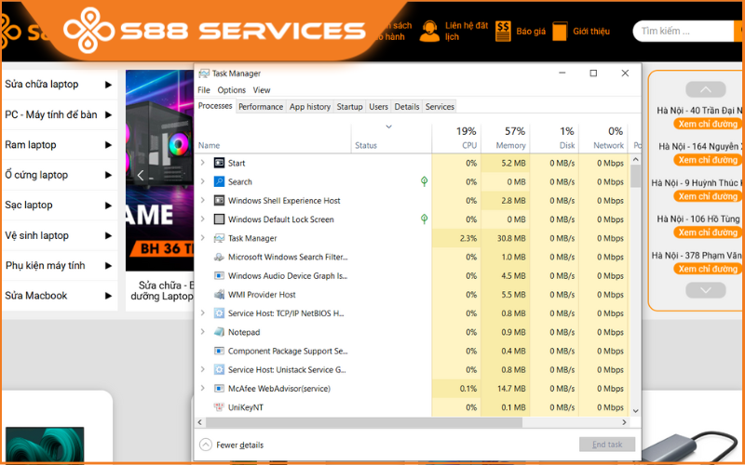
Task: Click the McAfee WebAdvisor service icon
Action: (219, 389)
